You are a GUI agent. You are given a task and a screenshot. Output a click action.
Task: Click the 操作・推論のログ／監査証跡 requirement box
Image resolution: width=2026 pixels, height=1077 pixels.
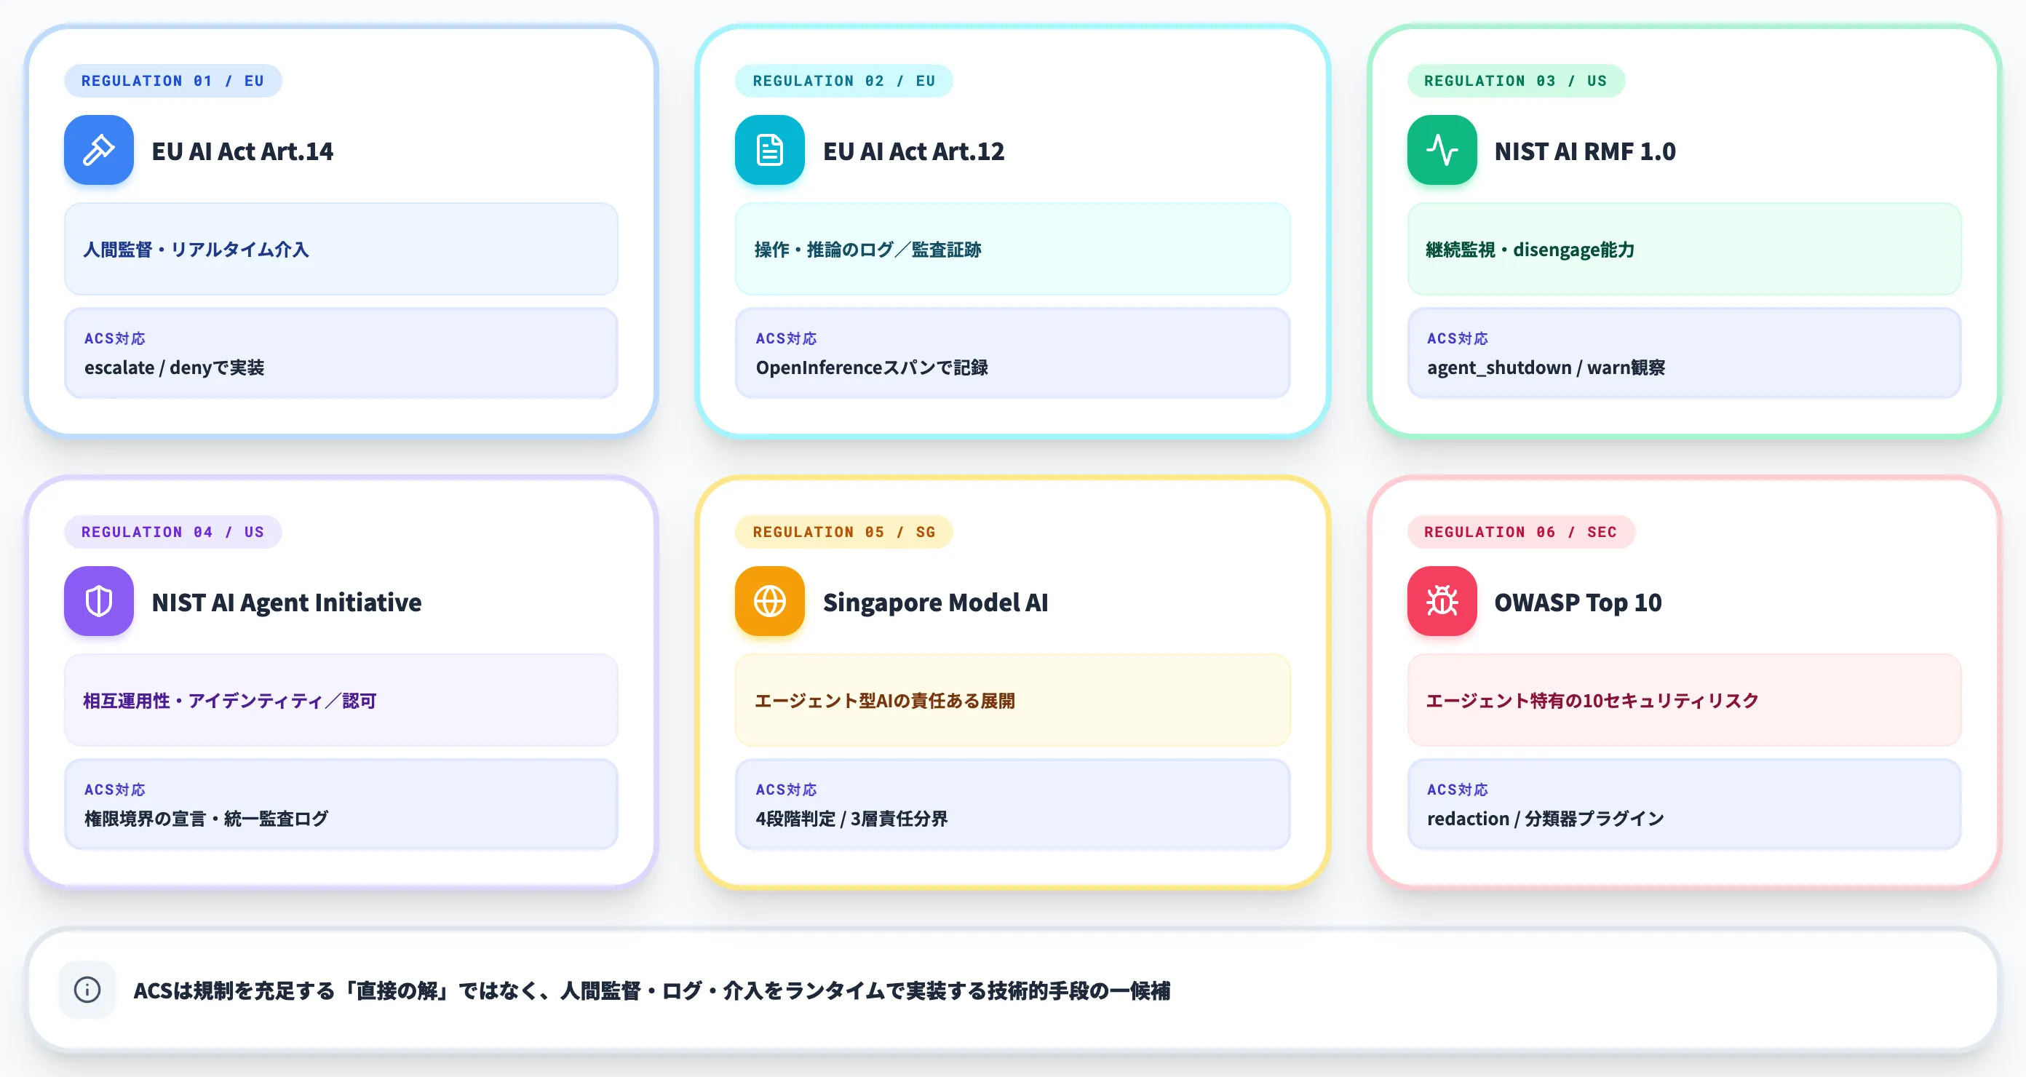click(1012, 250)
